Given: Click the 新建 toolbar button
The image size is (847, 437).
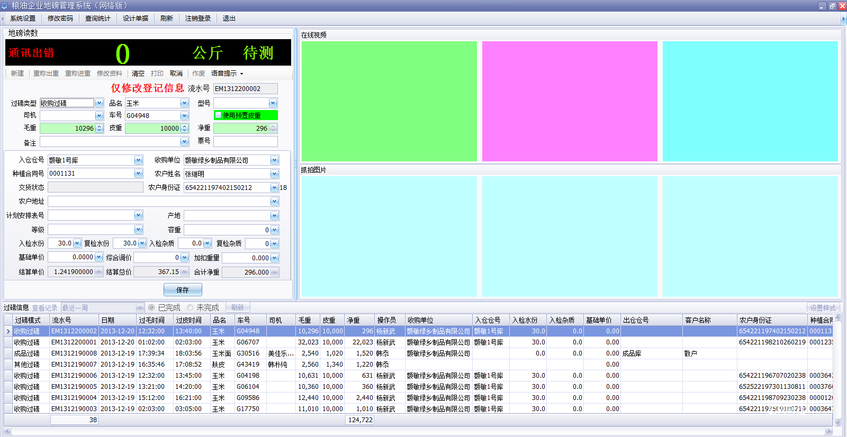Looking at the screenshot, I should 17,74.
